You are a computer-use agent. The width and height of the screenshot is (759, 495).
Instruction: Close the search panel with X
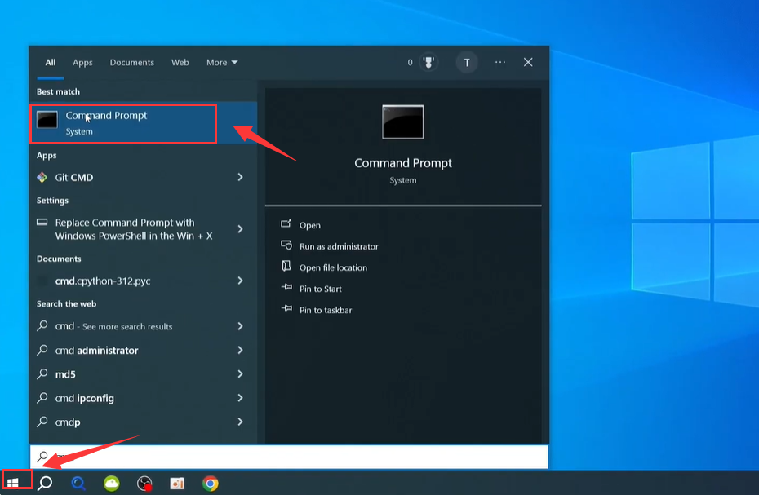(528, 63)
